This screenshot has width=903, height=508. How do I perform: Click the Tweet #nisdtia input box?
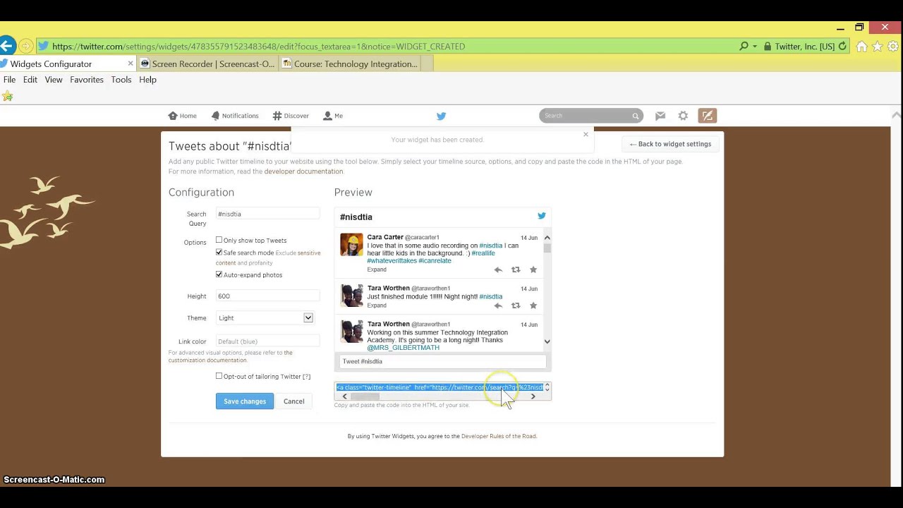click(443, 361)
